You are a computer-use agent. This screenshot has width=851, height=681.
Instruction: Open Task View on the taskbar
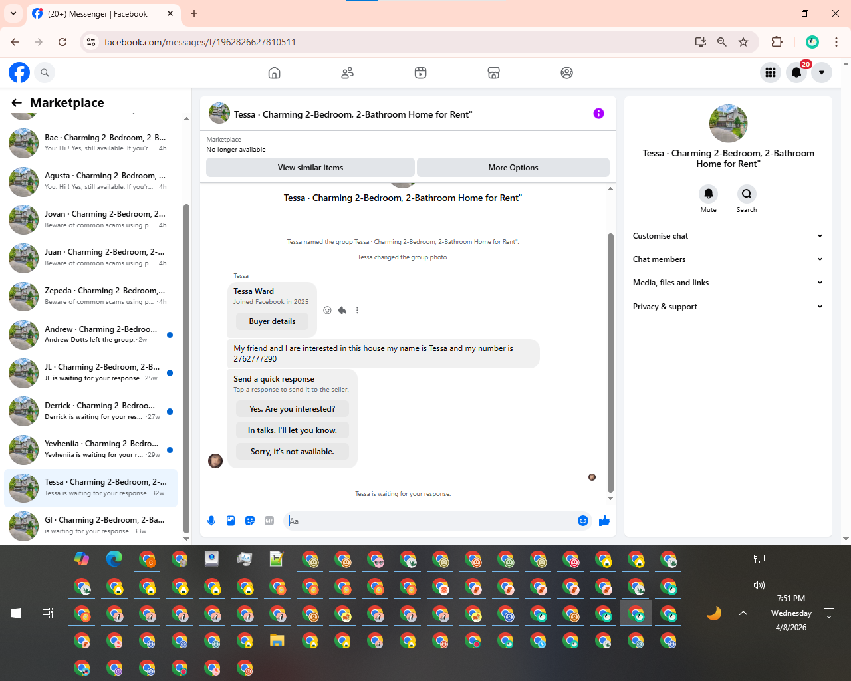tap(48, 613)
